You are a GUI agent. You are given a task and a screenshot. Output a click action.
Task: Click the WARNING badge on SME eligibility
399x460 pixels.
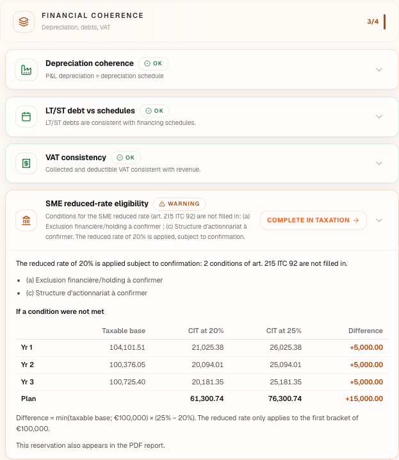[179, 204]
